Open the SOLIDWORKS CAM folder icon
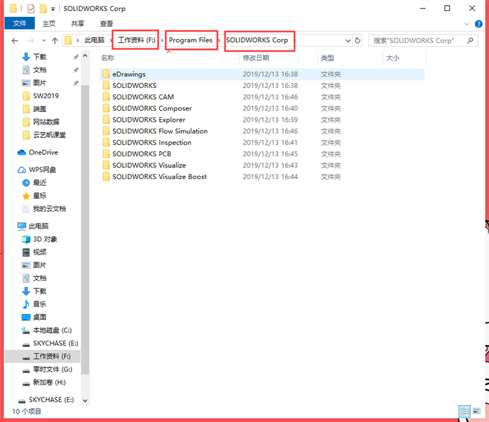 pos(106,97)
